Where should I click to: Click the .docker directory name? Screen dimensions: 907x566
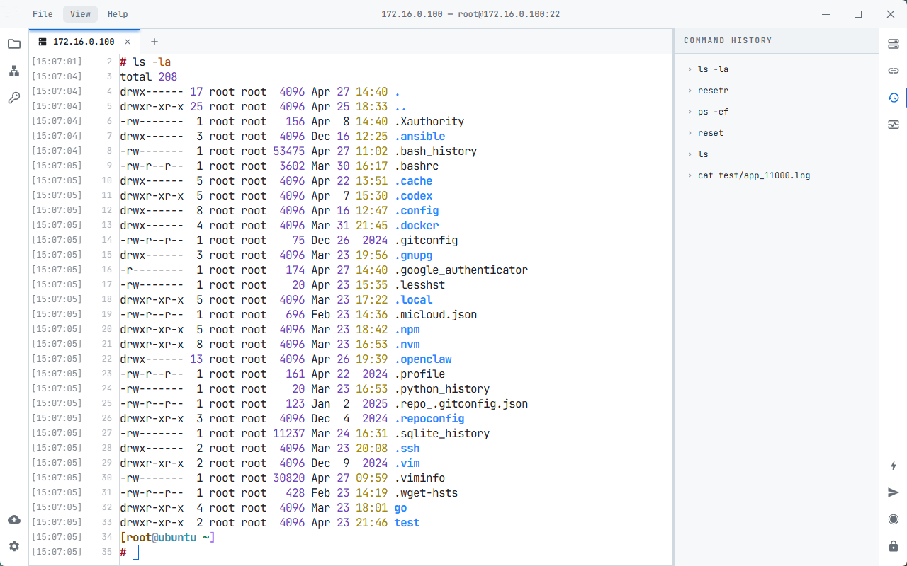[417, 226]
